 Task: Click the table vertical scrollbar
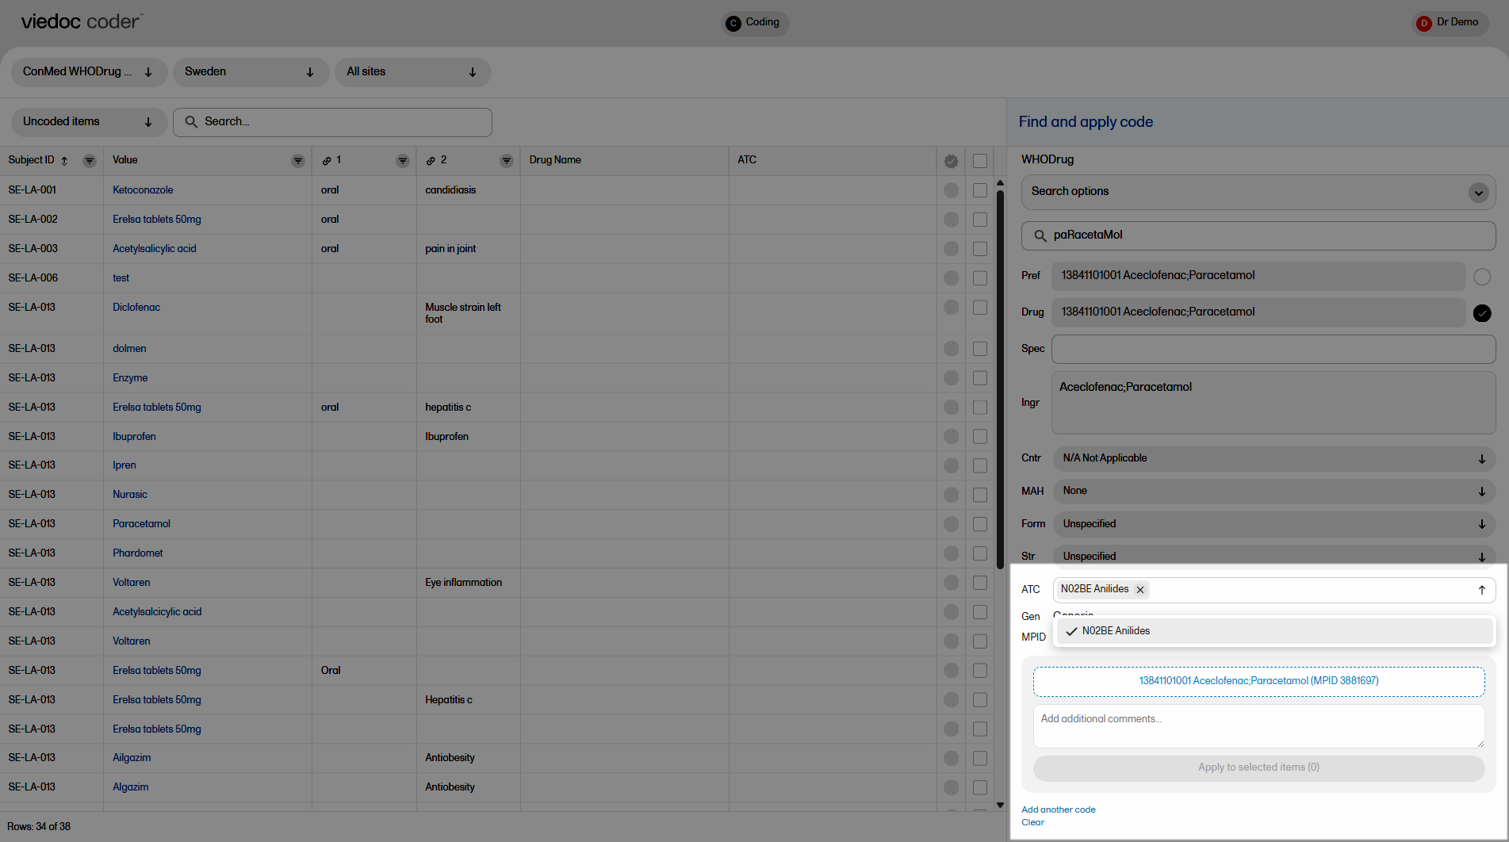(x=1000, y=373)
